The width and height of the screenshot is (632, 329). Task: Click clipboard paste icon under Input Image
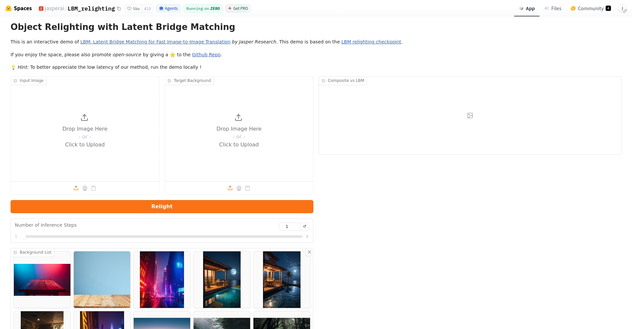pos(93,188)
